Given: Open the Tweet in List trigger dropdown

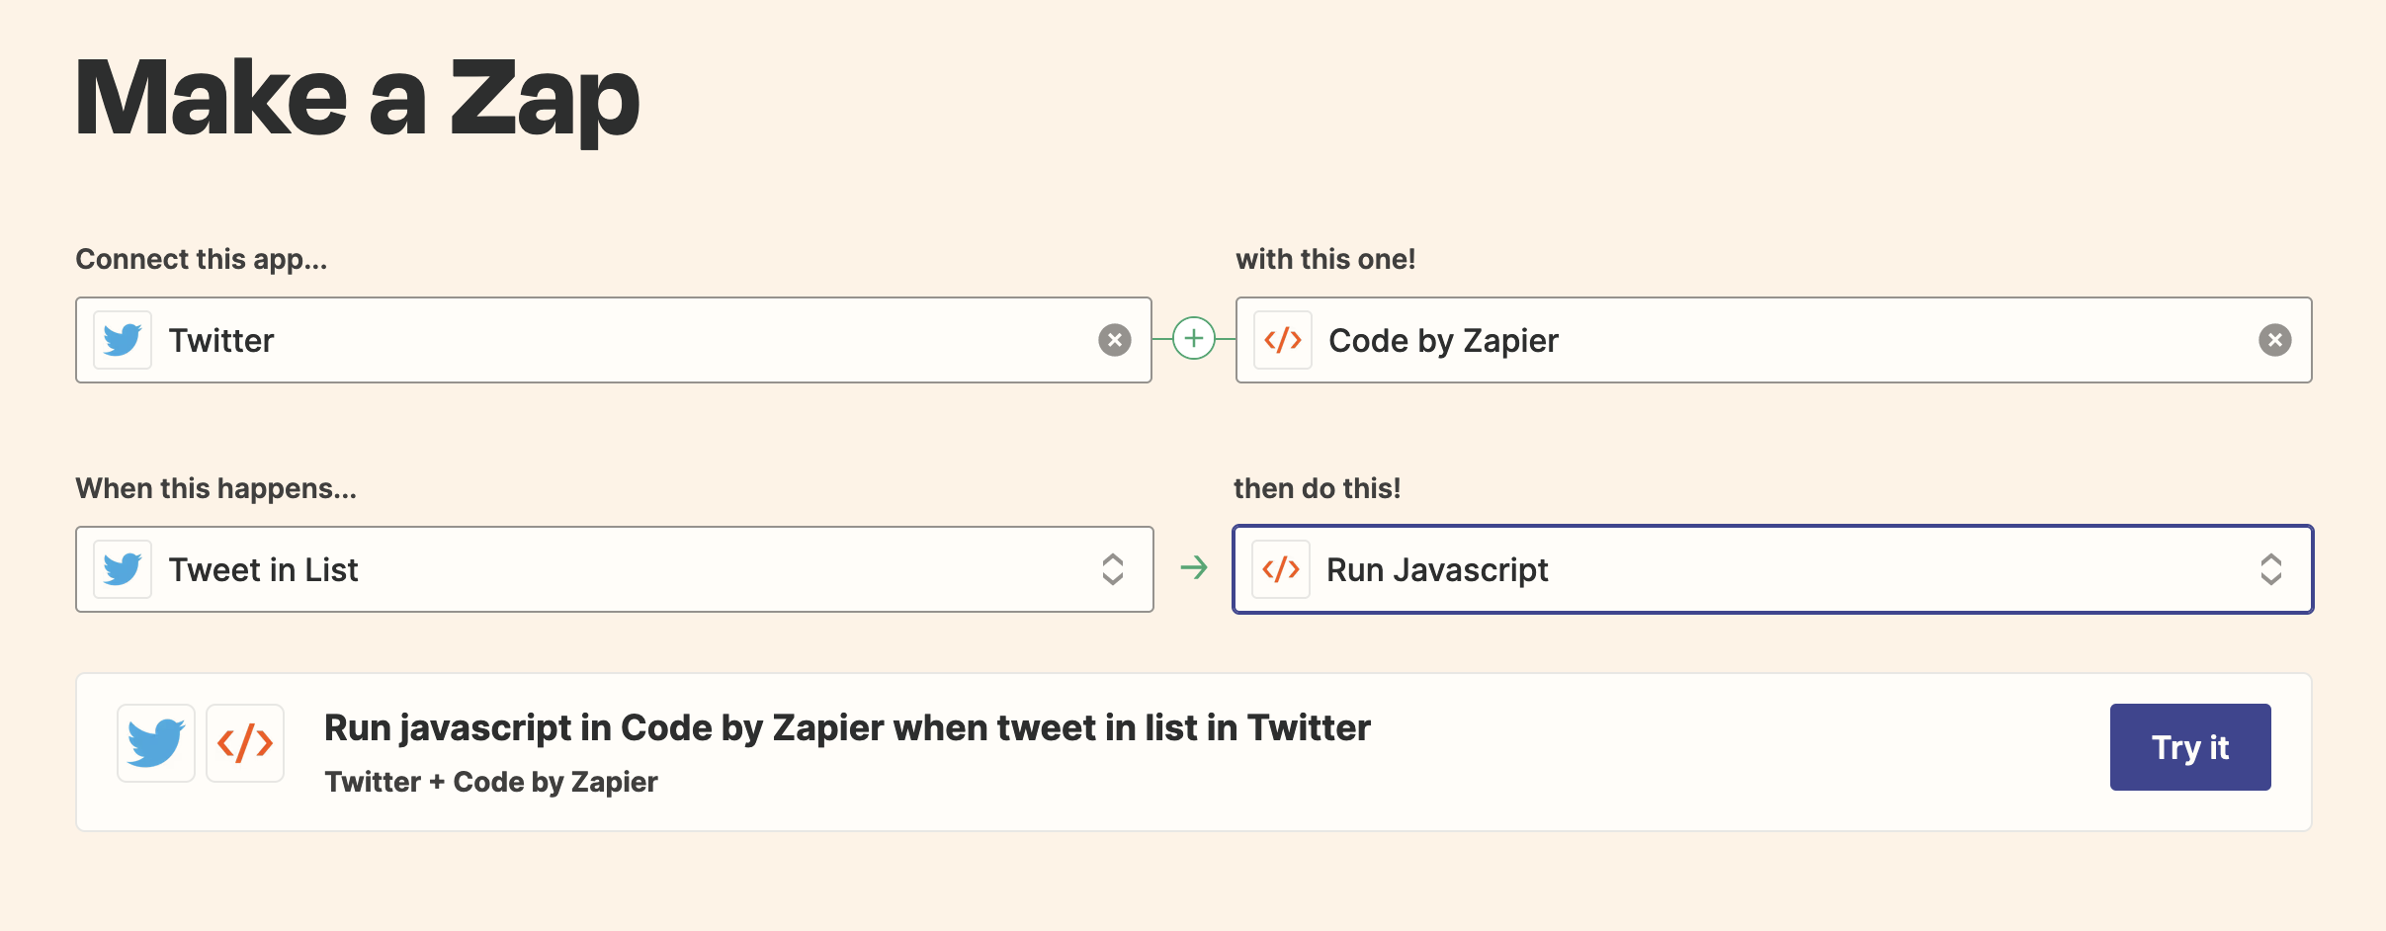Looking at the screenshot, I should (613, 568).
